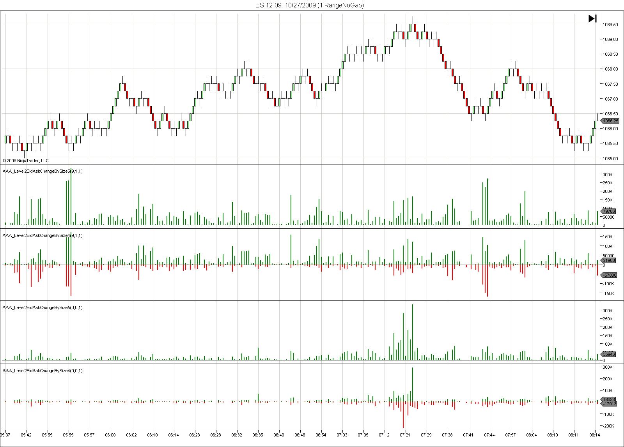The height and width of the screenshot is (447, 624).
Task: Select the 07:41 time label
Action: point(468,435)
